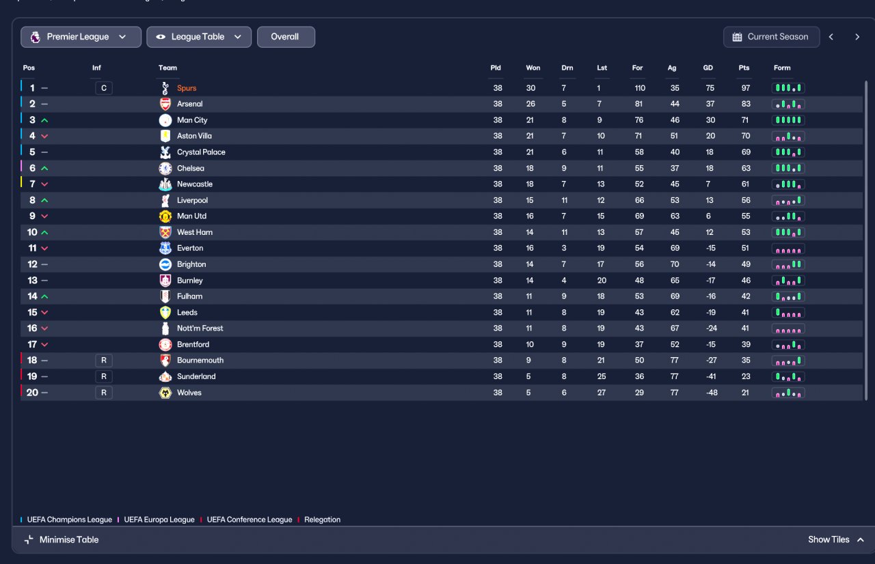
Task: Click the Man Utd club badge
Action: (x=165, y=216)
